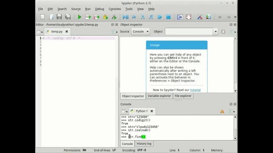This screenshot has width=273, height=153.
Task: Click the Save all files icon
Action: [68, 17]
